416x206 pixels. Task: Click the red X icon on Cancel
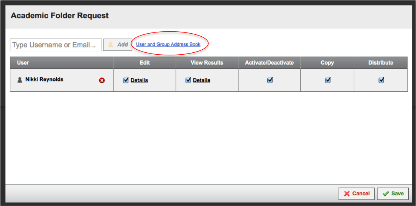[347, 193]
